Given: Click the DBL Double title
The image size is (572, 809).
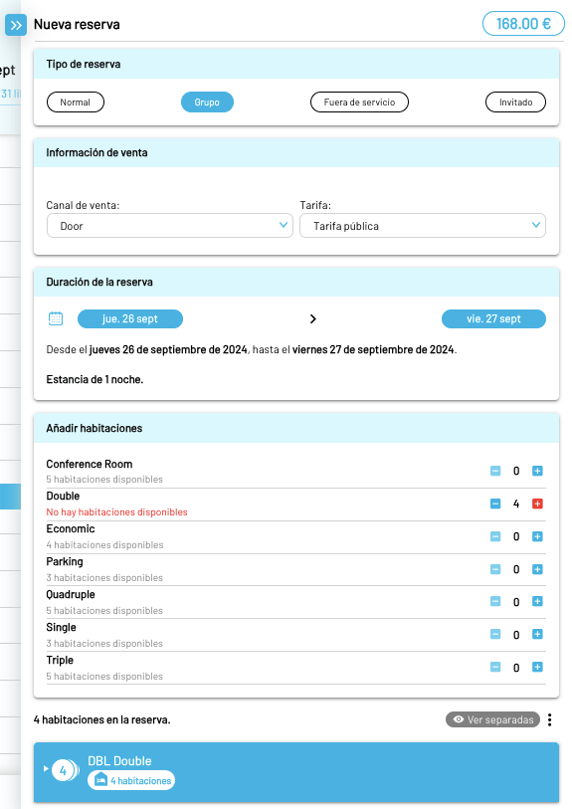Looking at the screenshot, I should (x=119, y=761).
